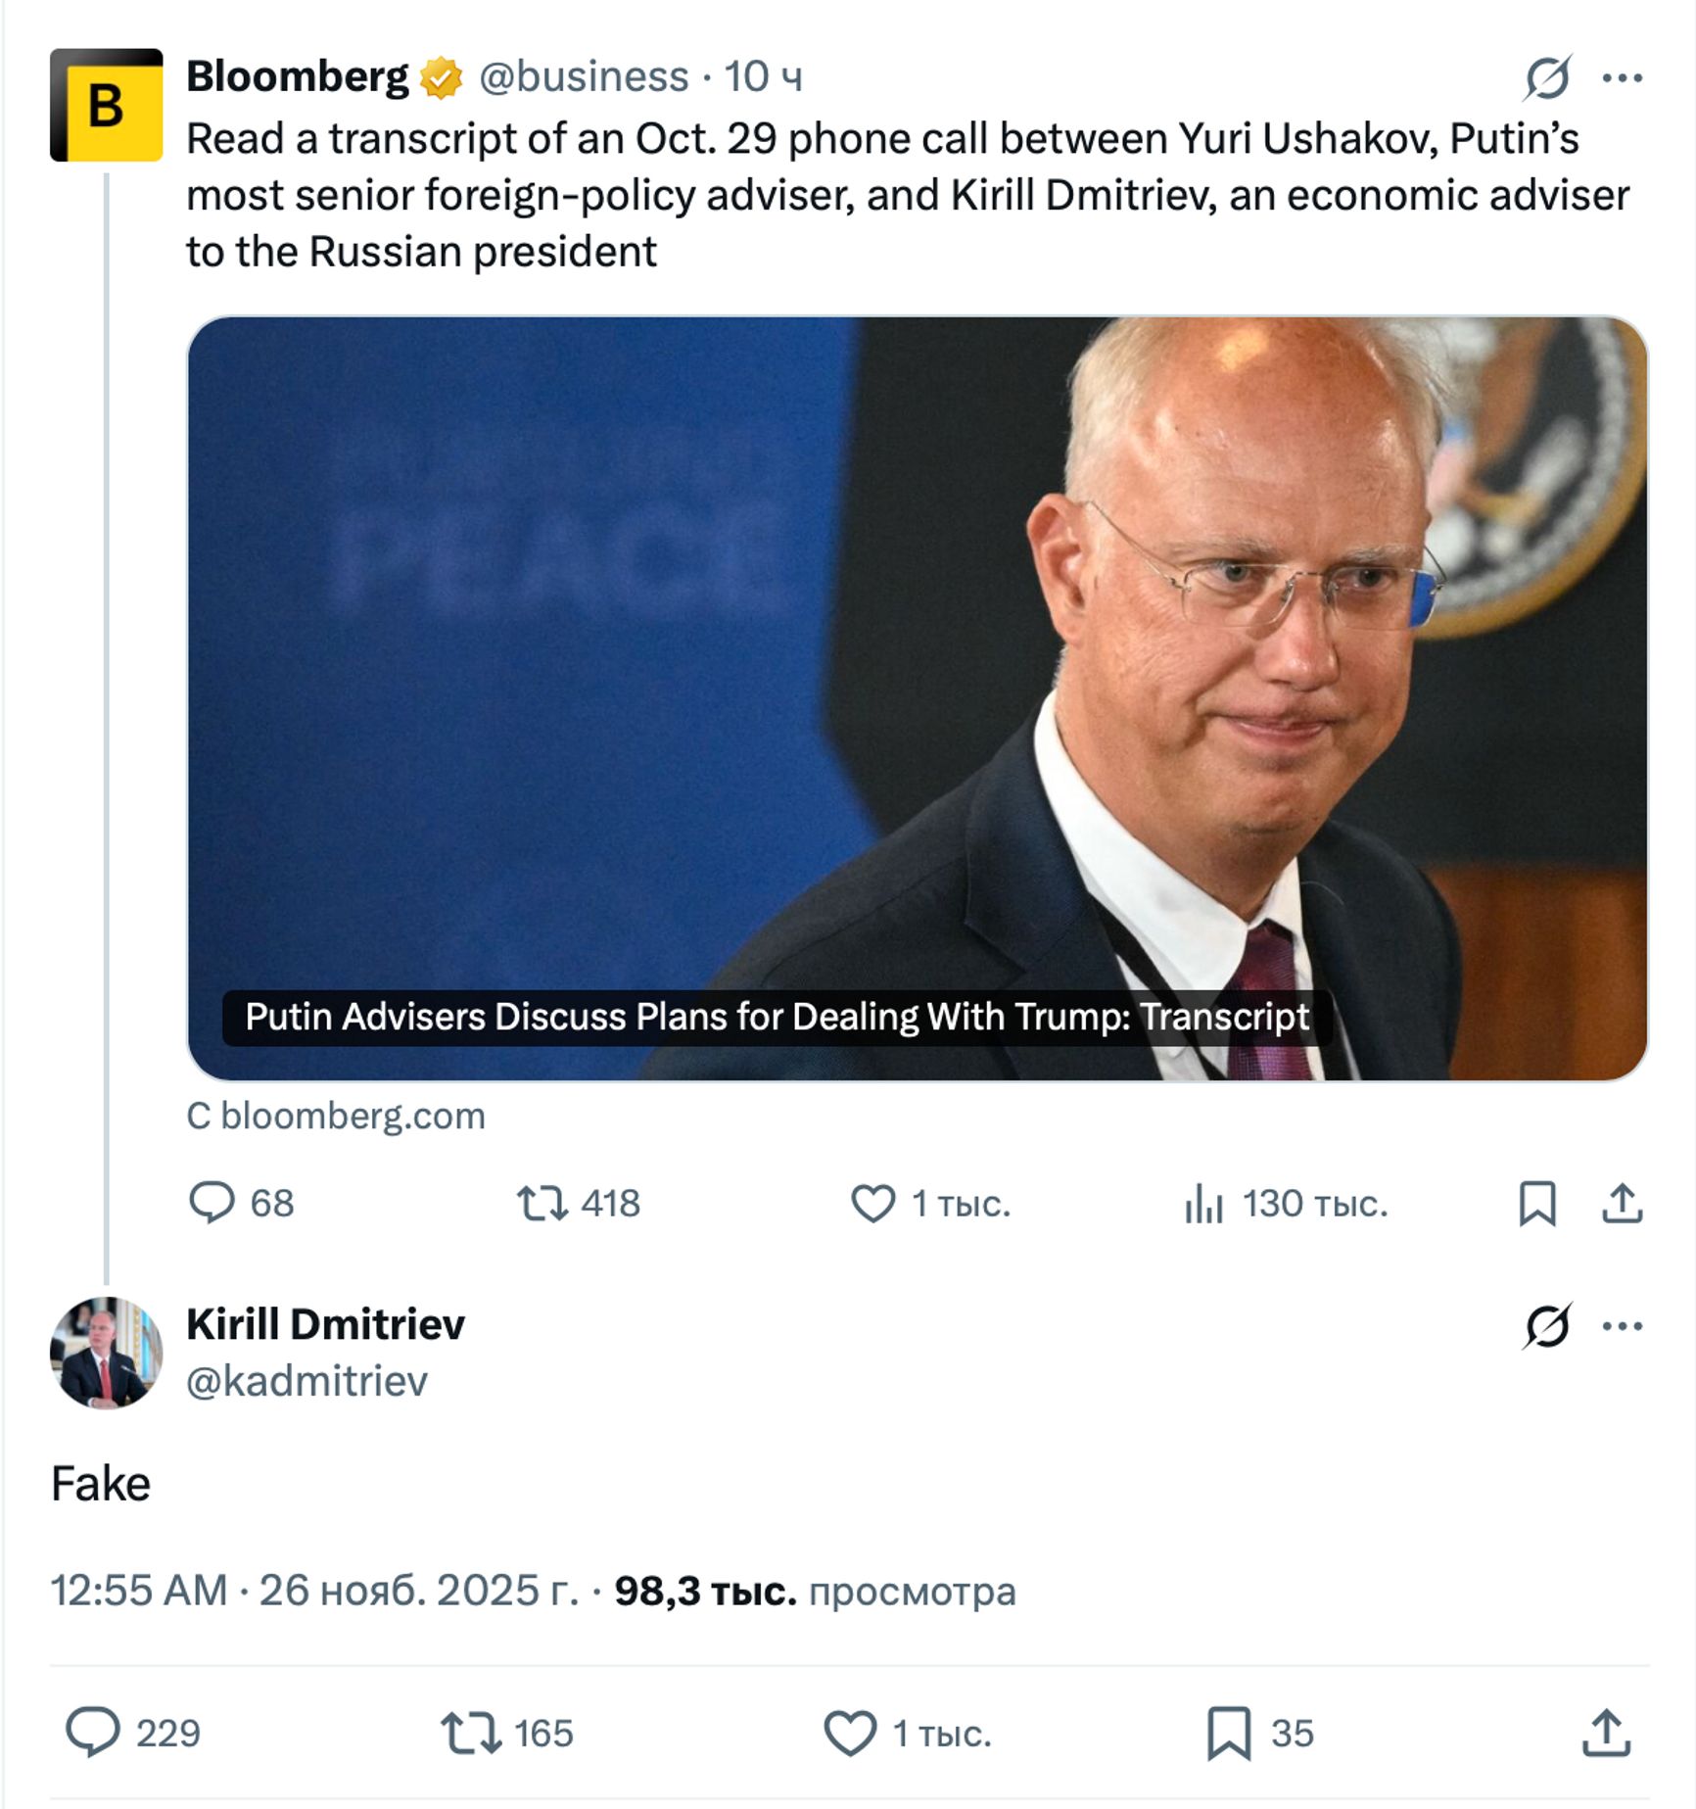
Task: Reply to the Fake tweet
Action: (x=93, y=1732)
